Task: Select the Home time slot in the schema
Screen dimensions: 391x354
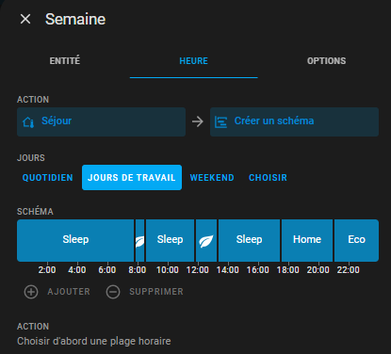Action: pyautogui.click(x=307, y=241)
